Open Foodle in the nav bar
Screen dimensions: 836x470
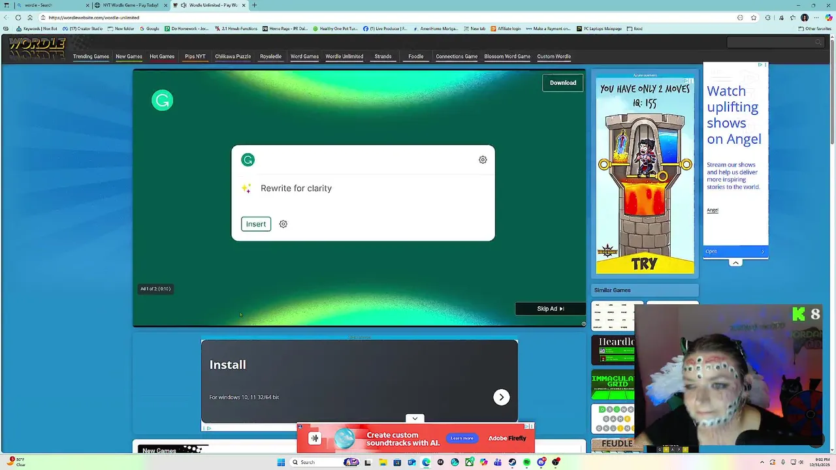coord(416,57)
